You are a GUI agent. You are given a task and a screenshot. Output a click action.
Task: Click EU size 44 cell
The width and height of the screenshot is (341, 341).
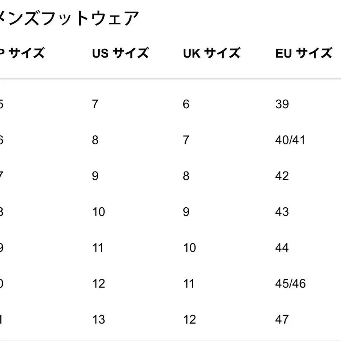pyautogui.click(x=282, y=248)
